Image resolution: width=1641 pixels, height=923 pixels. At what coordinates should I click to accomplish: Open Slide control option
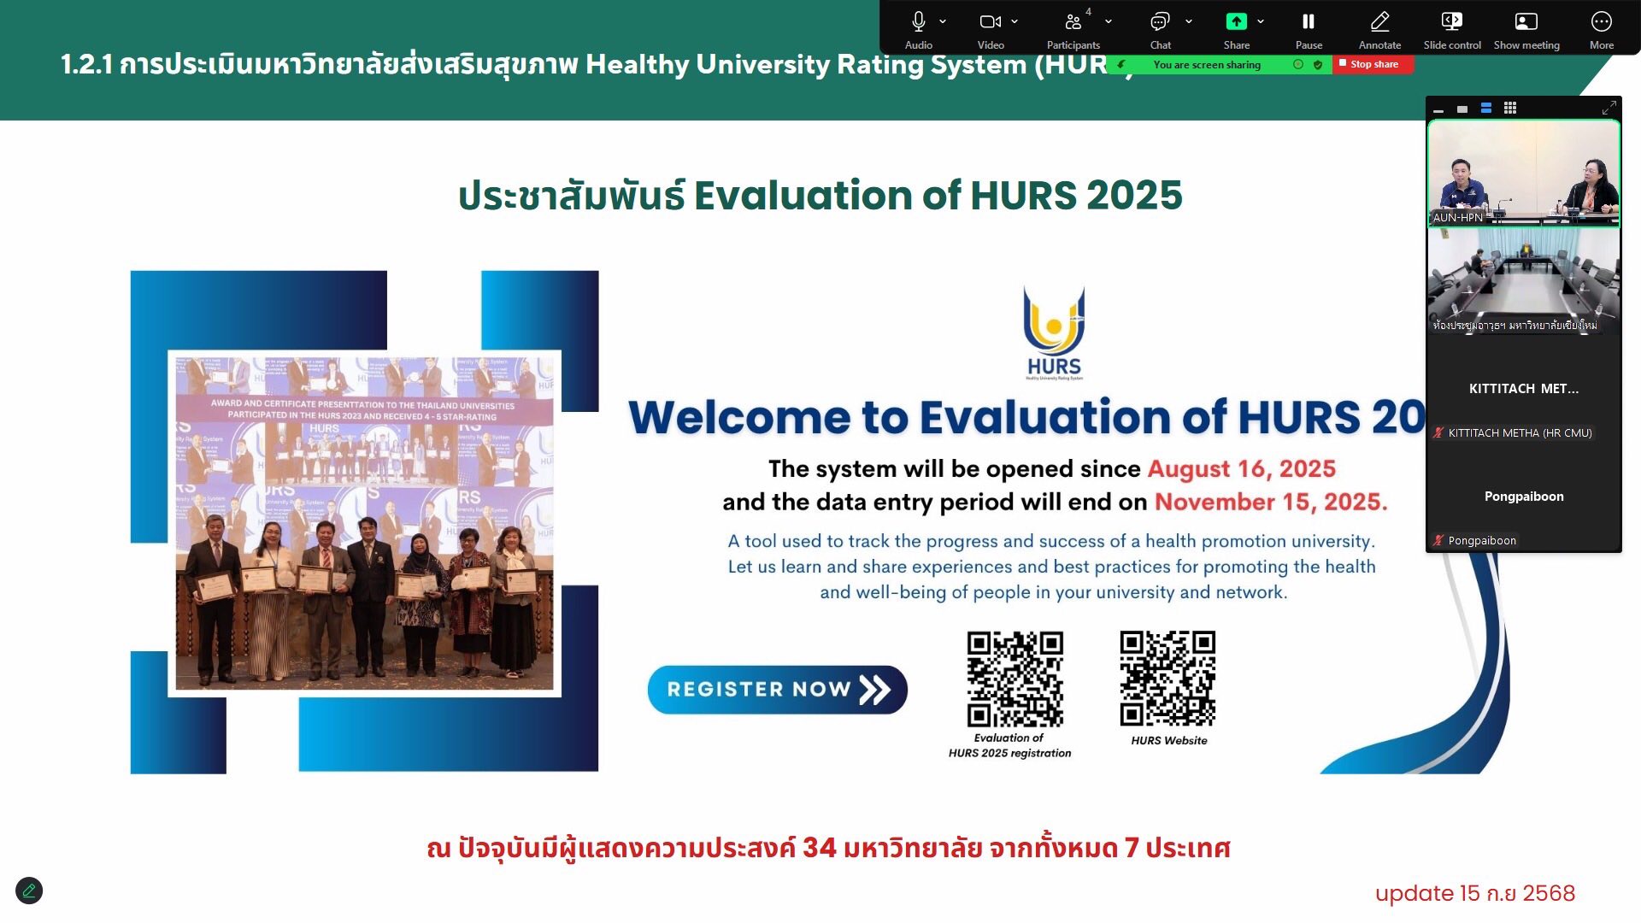pos(1451,22)
